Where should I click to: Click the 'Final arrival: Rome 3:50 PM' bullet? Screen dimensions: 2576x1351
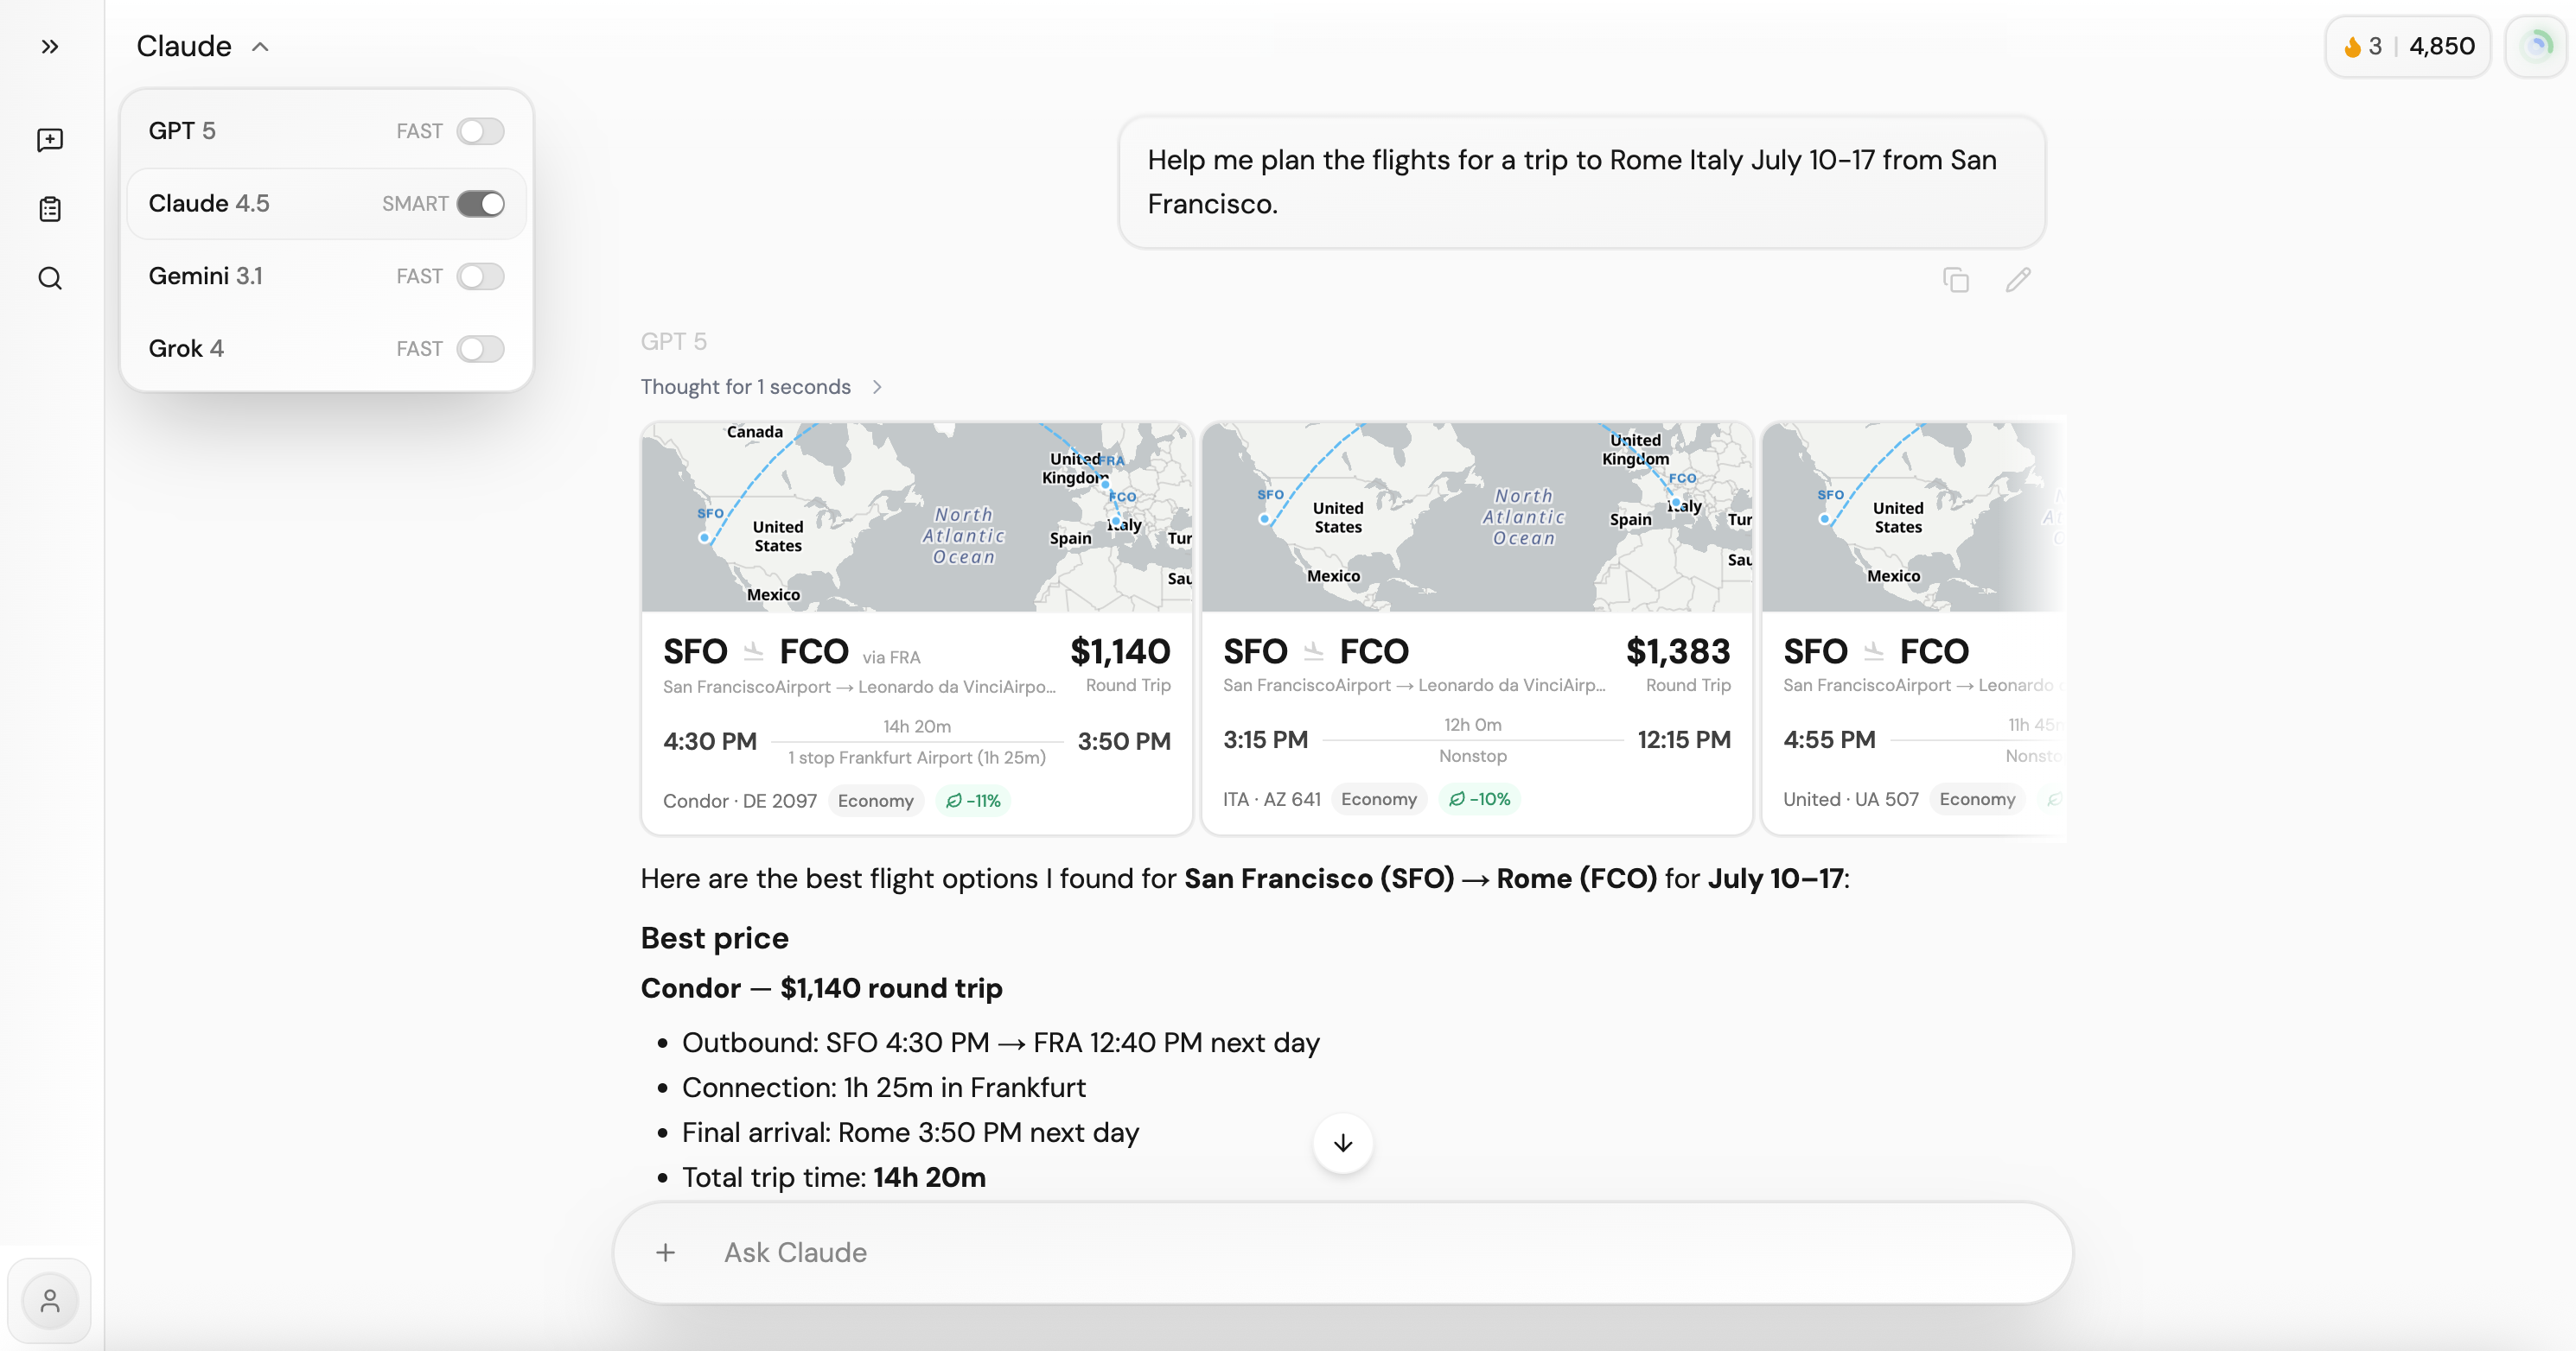(x=910, y=1133)
